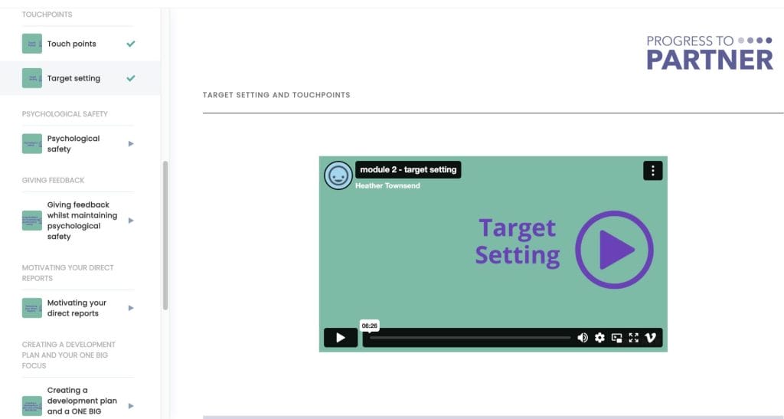The height and width of the screenshot is (419, 784).
Task: Click the TOUCHPOINTS section heading
Action: tap(47, 15)
